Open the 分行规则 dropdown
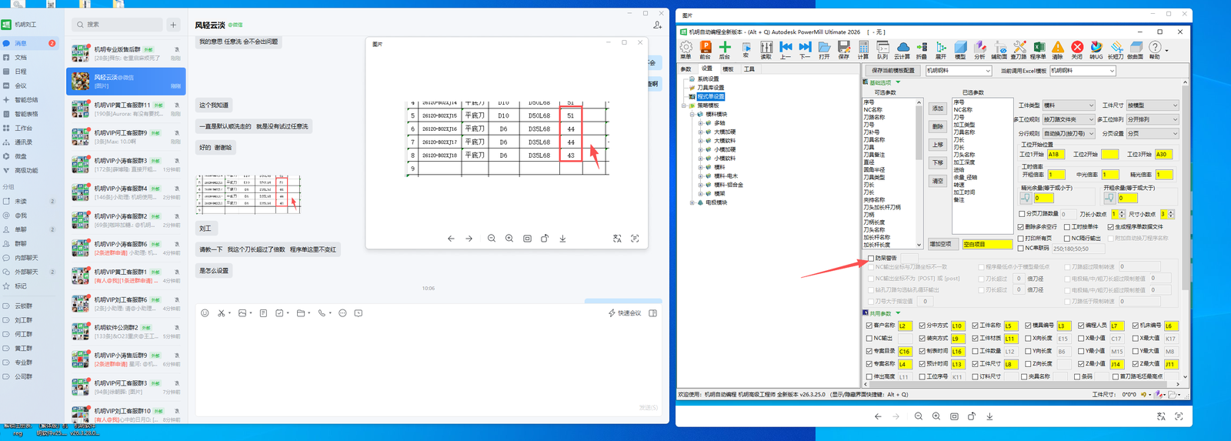 (x=1068, y=133)
